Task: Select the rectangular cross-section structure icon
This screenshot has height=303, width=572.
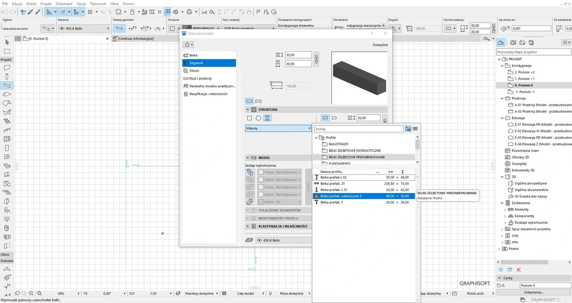Action: coord(250,118)
